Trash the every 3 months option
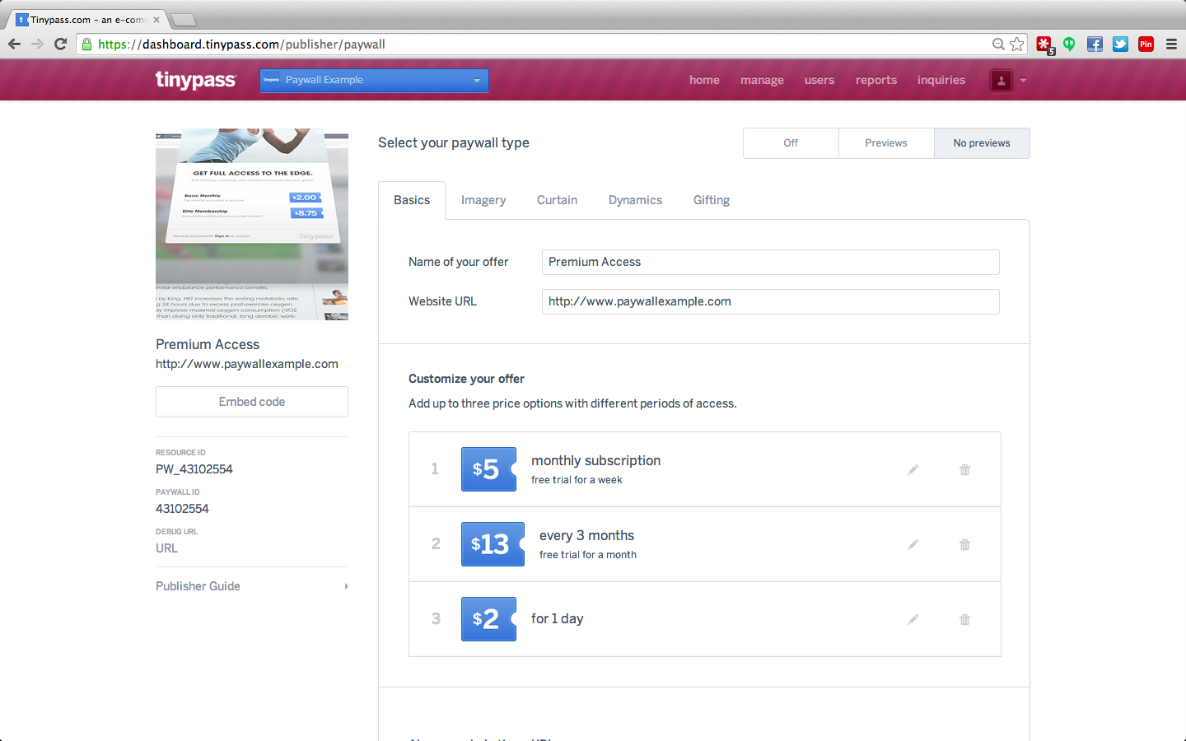The height and width of the screenshot is (741, 1186). 964,544
